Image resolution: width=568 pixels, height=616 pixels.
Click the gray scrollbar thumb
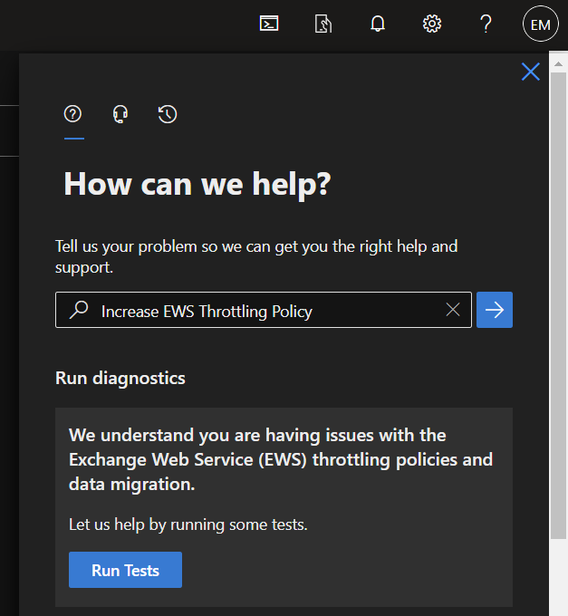(x=558, y=305)
